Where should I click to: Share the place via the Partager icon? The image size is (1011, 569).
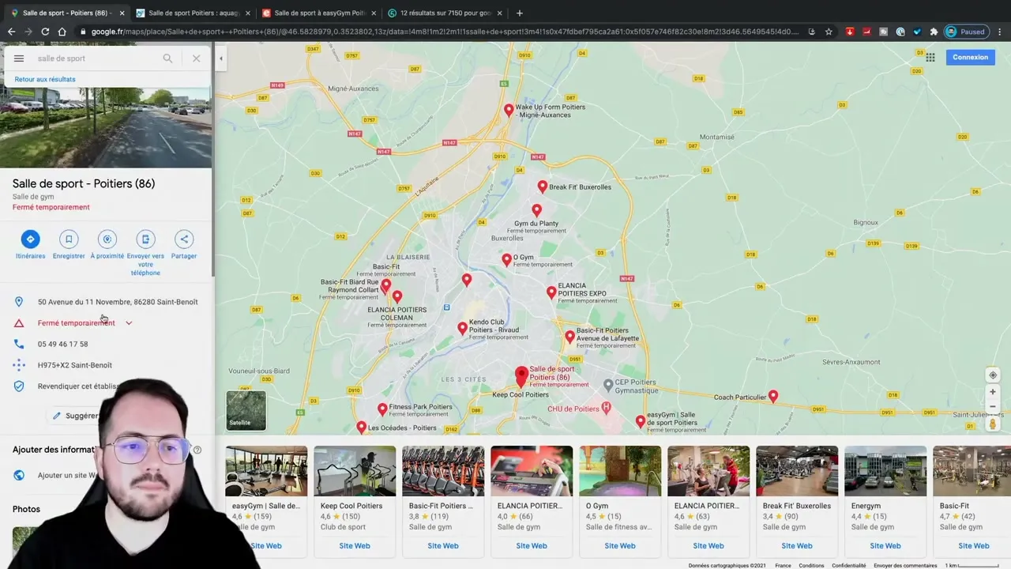click(183, 239)
